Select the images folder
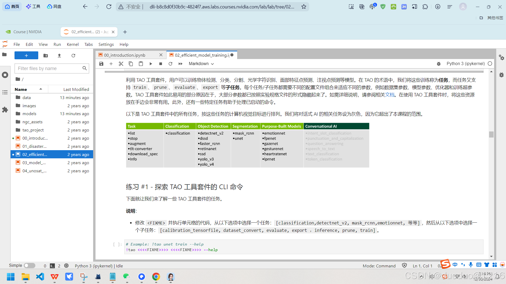Screen dimensions: 506x284 click(x=52, y=106)
